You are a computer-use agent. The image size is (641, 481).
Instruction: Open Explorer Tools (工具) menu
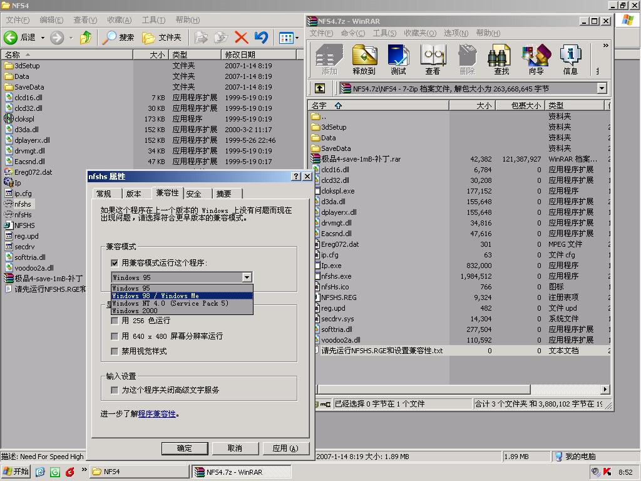(x=154, y=20)
